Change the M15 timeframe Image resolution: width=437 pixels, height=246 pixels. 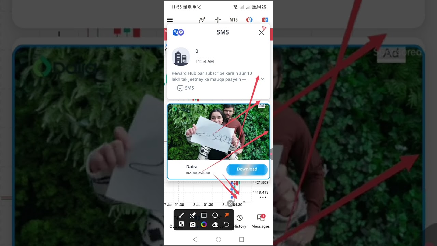(x=234, y=20)
